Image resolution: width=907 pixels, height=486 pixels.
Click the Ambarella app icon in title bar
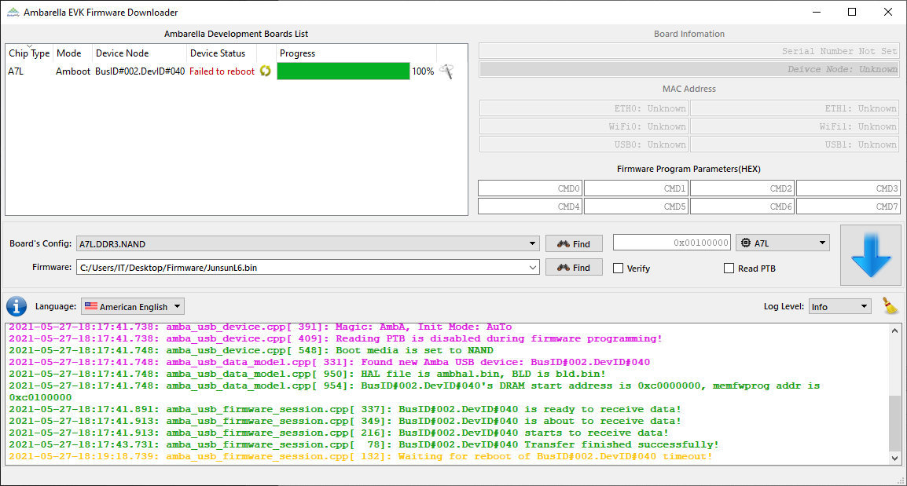(13, 13)
